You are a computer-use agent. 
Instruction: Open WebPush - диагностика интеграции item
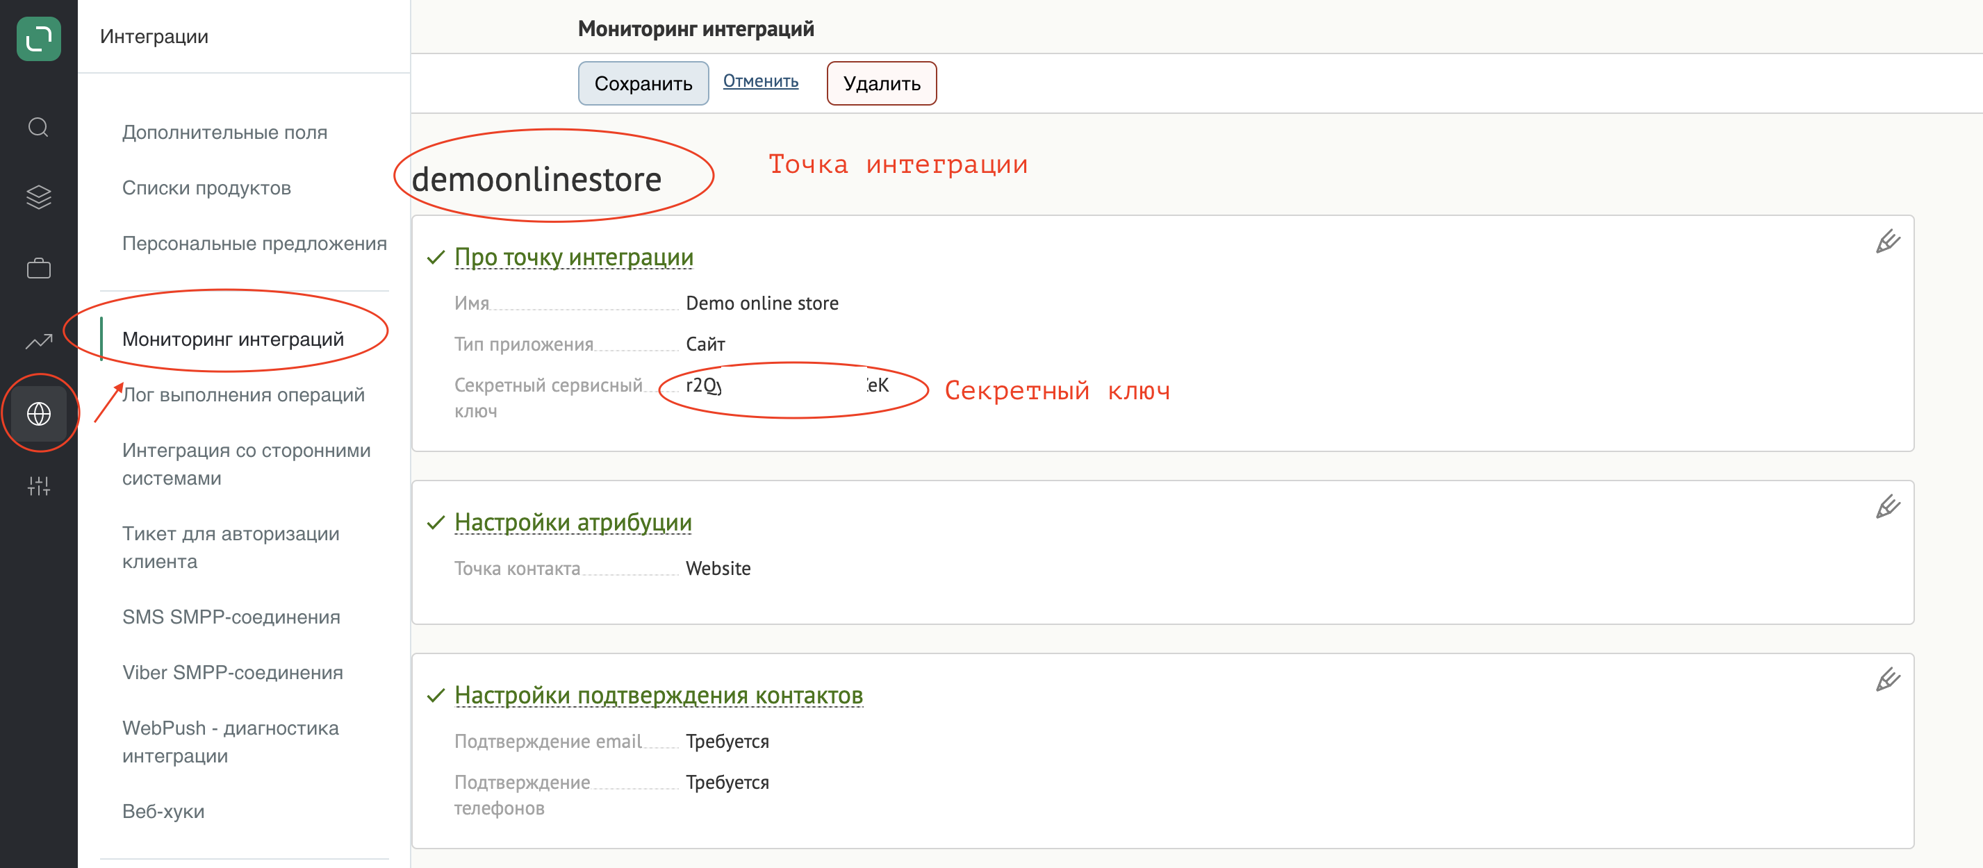(230, 742)
